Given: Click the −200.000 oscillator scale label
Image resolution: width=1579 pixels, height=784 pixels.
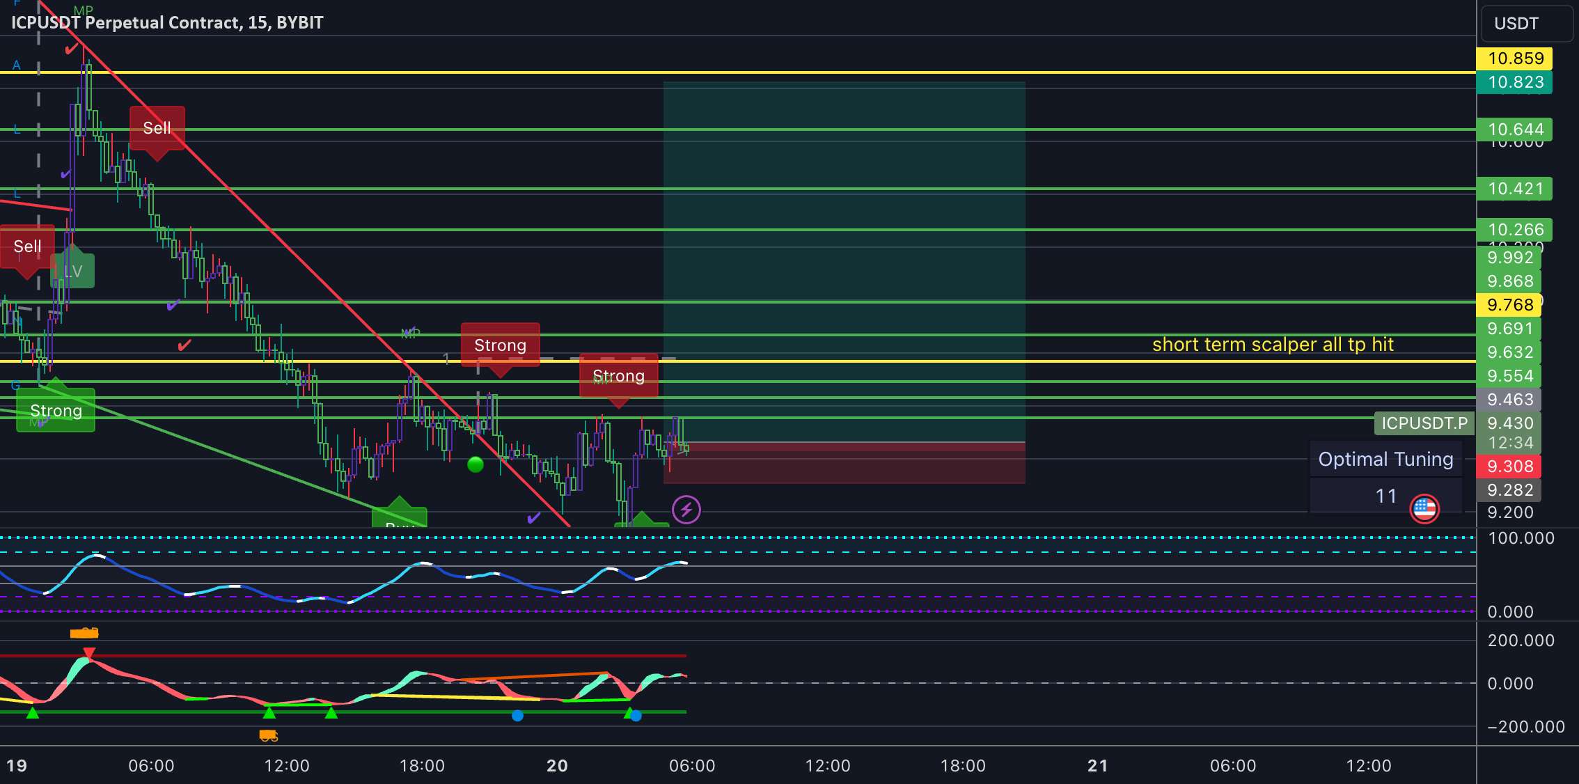Looking at the screenshot, I should 1525,727.
